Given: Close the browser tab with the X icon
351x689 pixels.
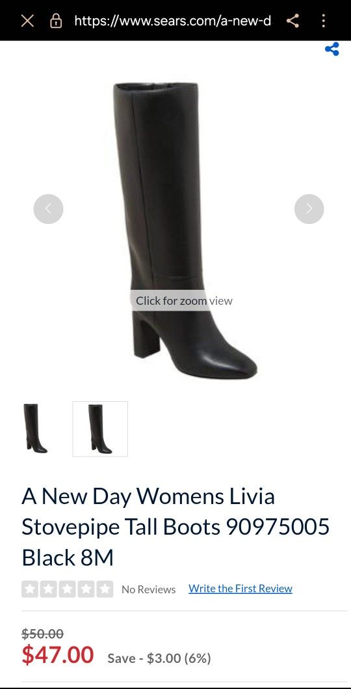Looking at the screenshot, I should (27, 21).
